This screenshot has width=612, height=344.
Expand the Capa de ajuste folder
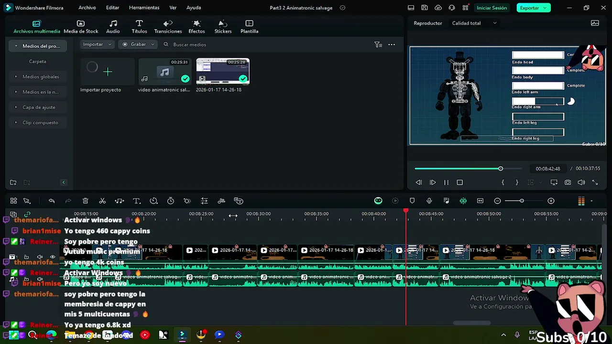tap(16, 107)
